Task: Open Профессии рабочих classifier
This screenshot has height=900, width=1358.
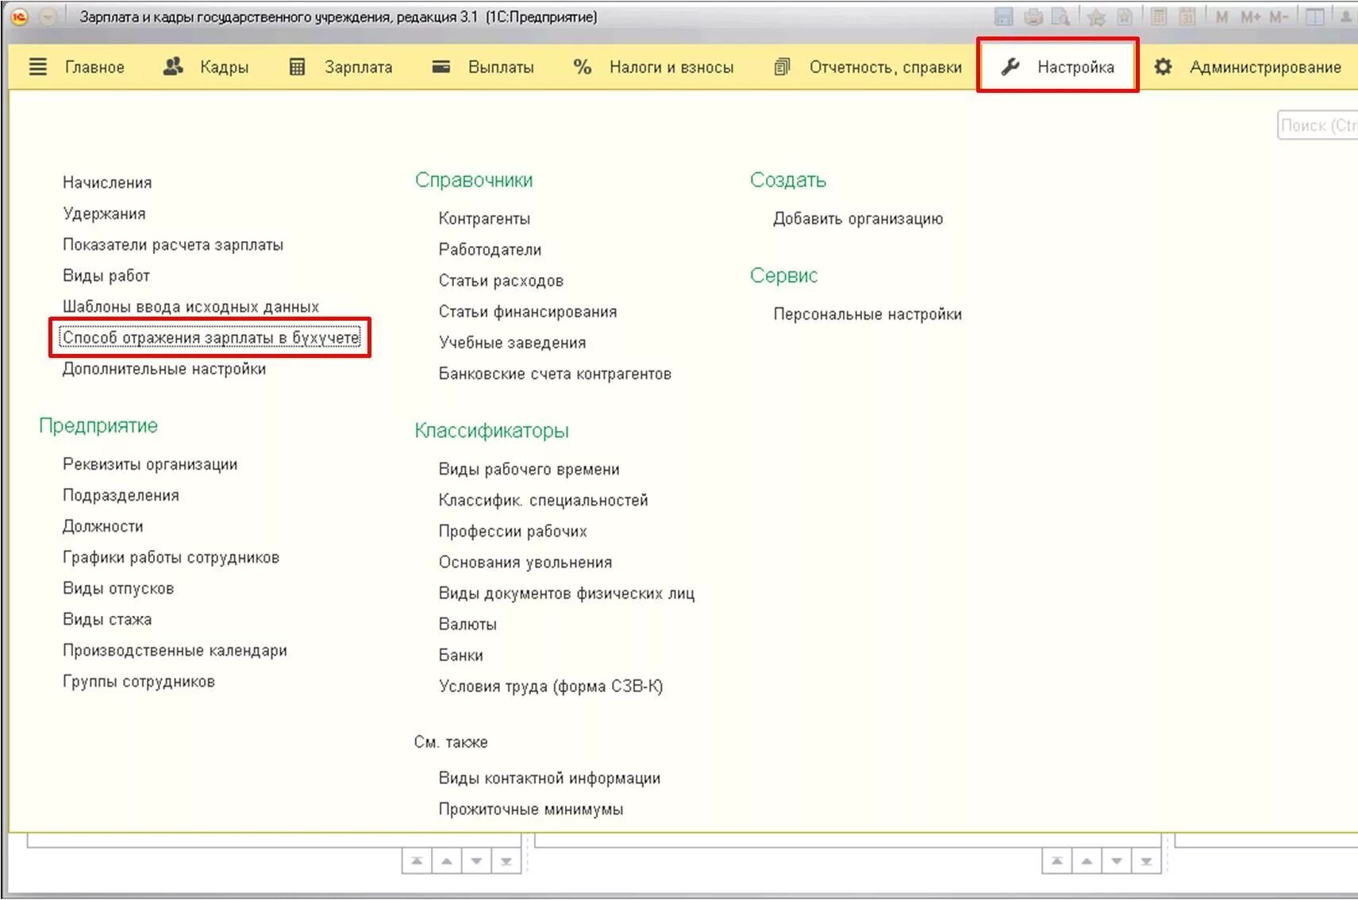Action: pyautogui.click(x=513, y=531)
